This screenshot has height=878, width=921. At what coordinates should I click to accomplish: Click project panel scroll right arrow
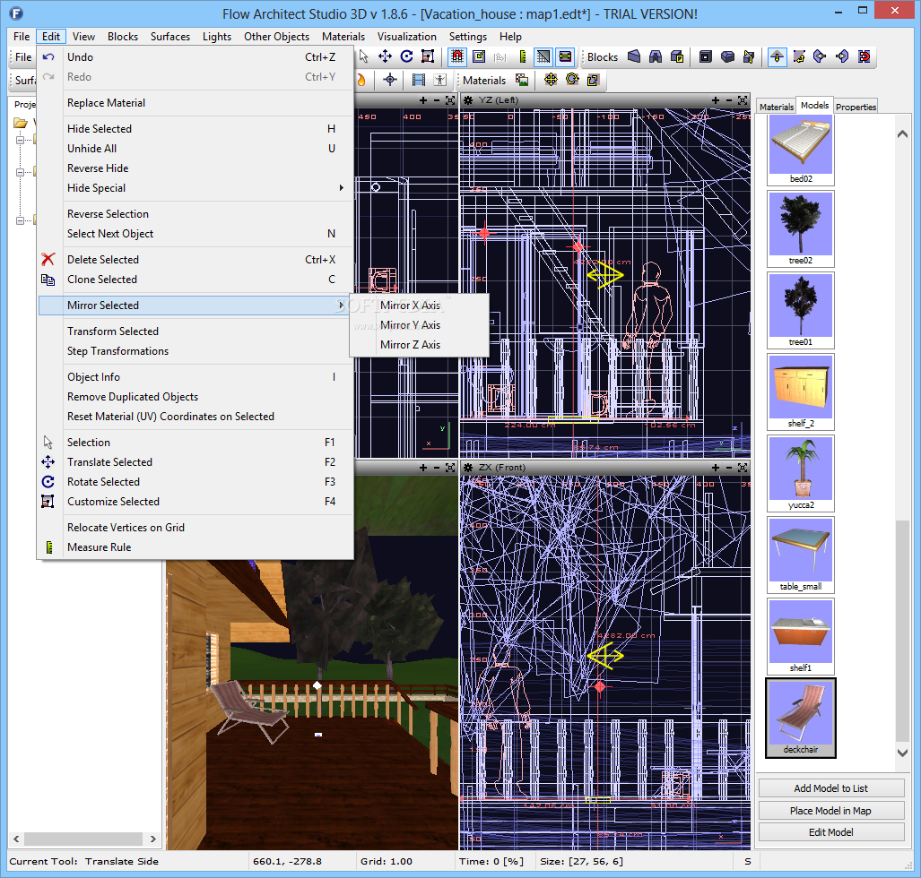152,839
